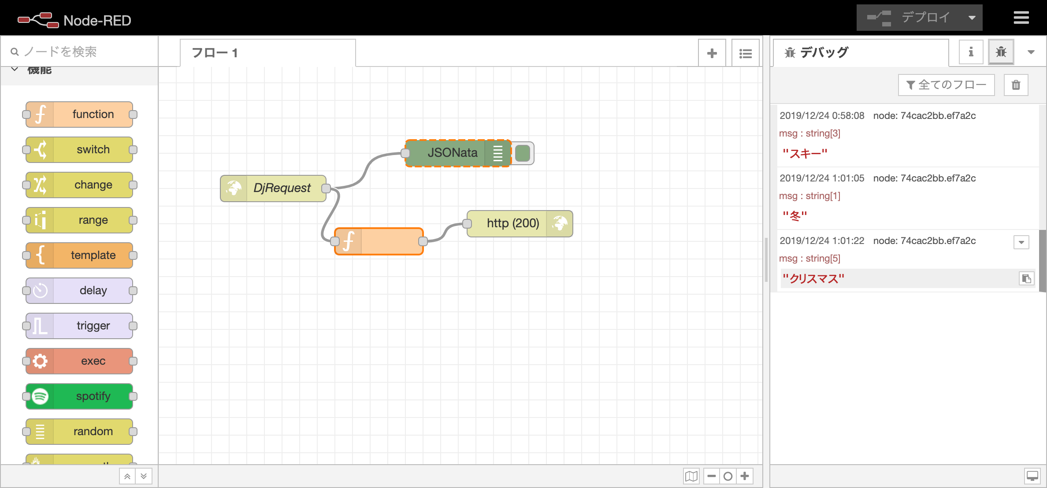Screen dimensions: 1047x488
Task: Select the spotify node in the palette
Action: click(79, 396)
